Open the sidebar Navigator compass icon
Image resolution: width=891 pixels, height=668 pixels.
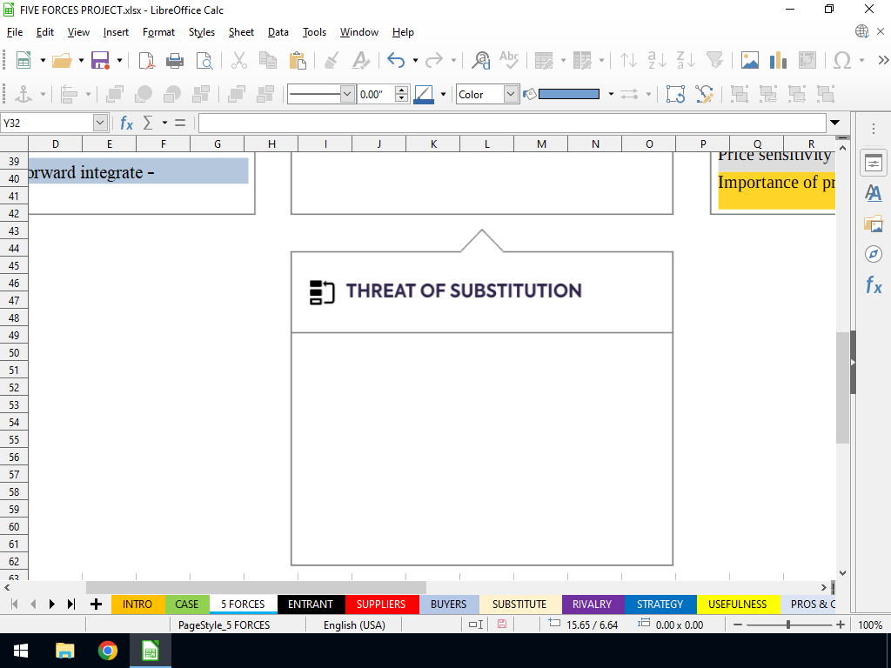pos(874,254)
